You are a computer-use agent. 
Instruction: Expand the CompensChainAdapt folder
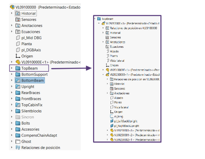[12, 135]
